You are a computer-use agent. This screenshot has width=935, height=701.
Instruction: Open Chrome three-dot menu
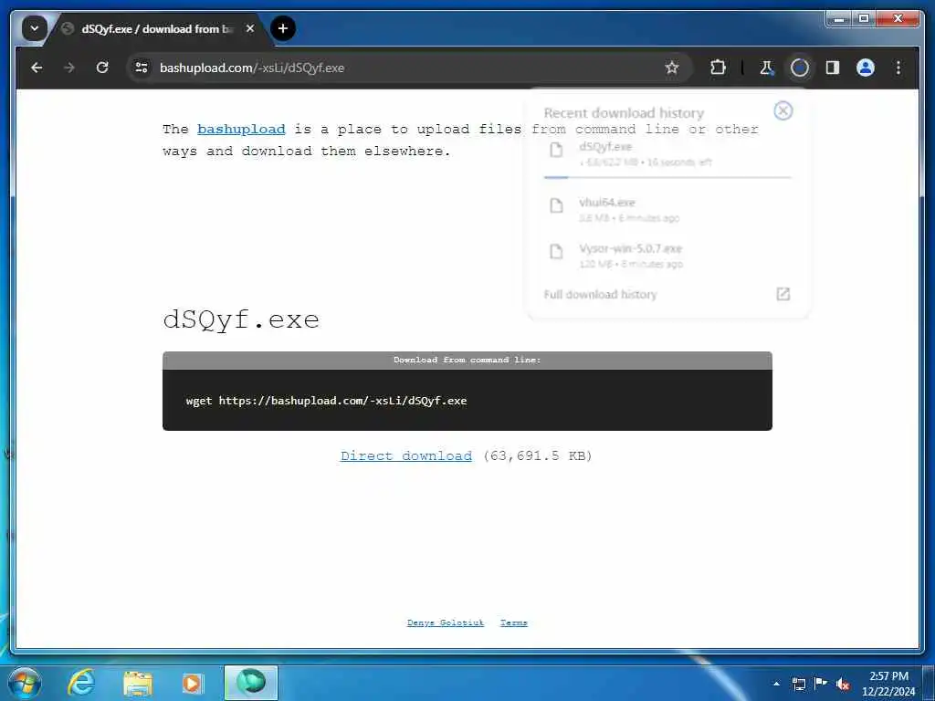(x=898, y=68)
